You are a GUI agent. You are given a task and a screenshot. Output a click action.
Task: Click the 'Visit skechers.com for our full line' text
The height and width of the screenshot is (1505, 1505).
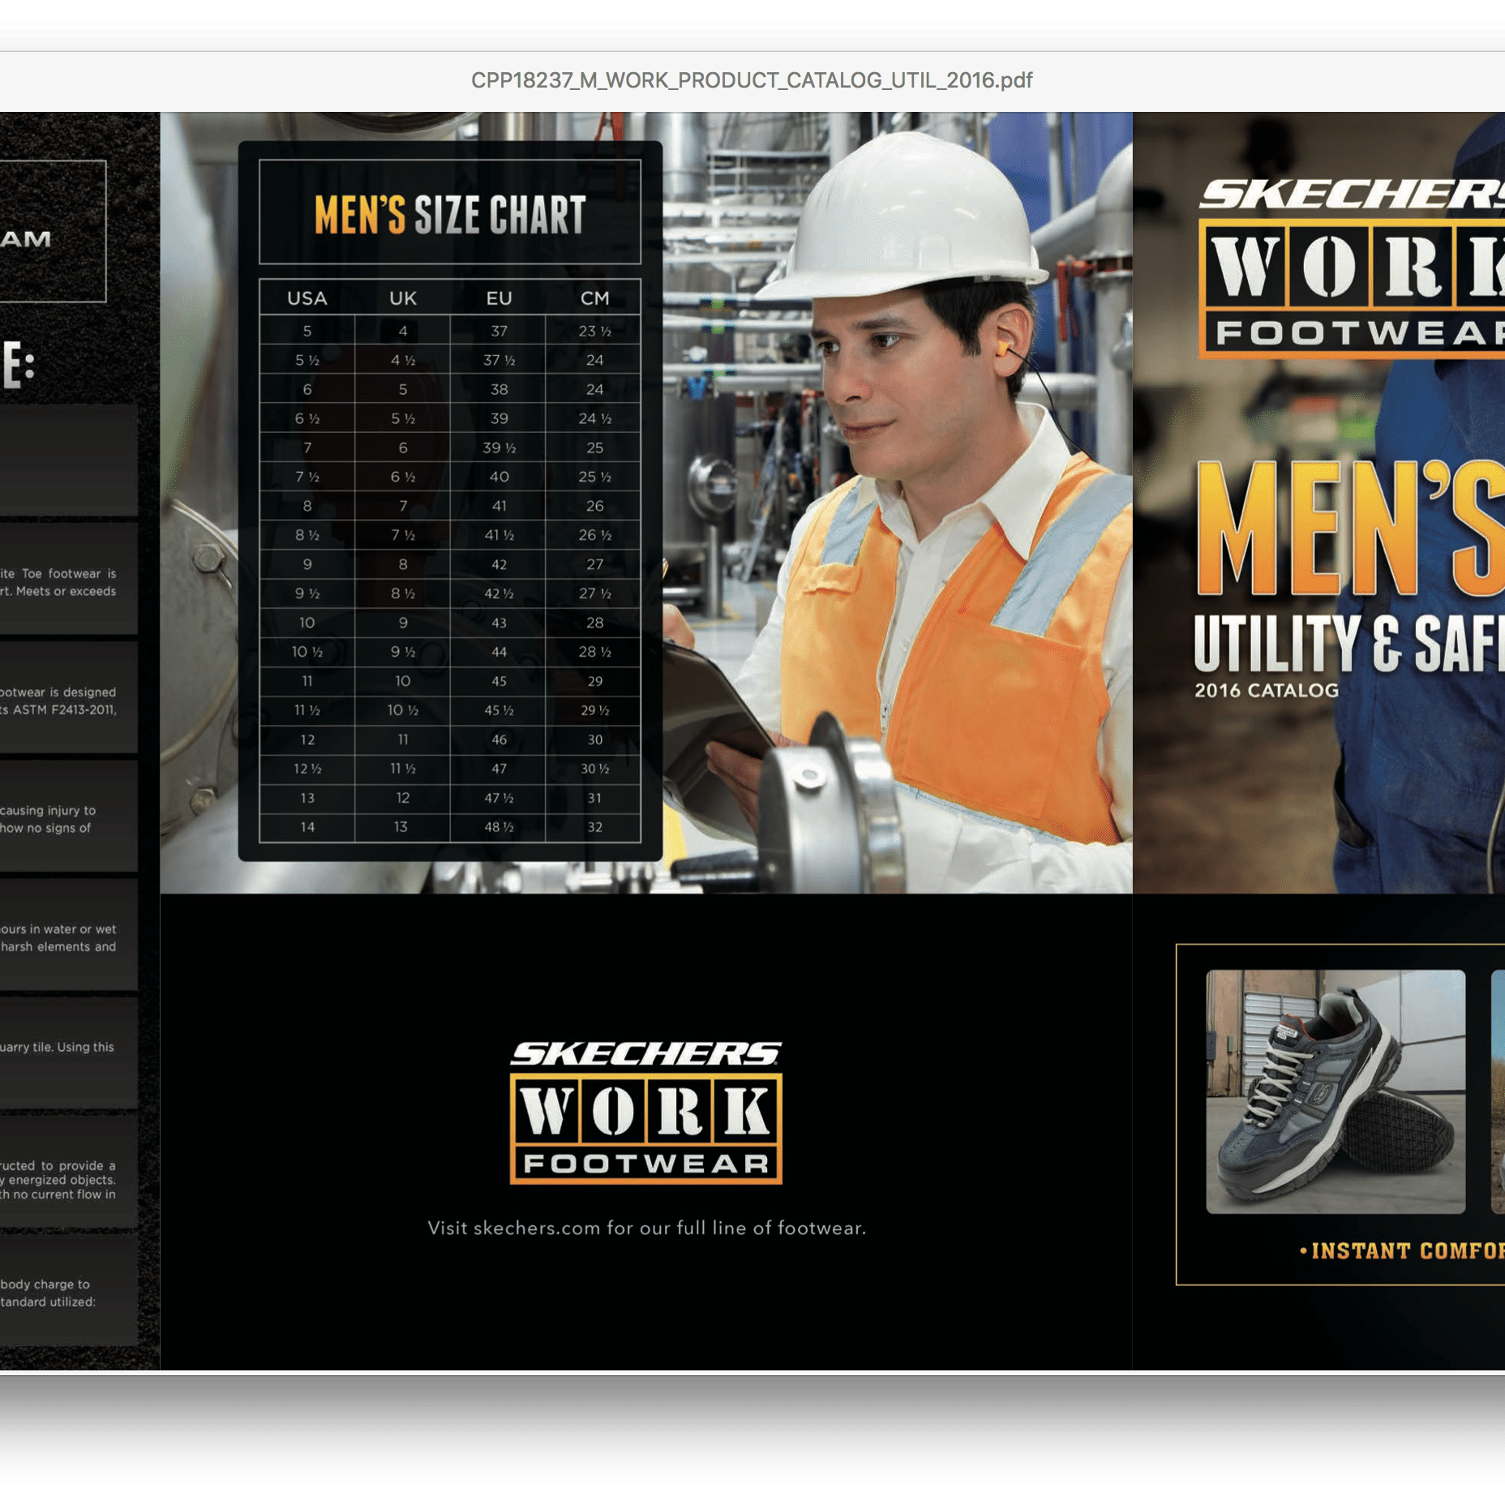(x=646, y=1228)
